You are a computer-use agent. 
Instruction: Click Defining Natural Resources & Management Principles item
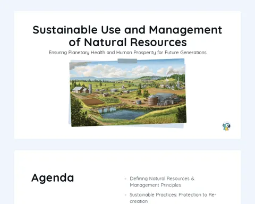coord(162,182)
